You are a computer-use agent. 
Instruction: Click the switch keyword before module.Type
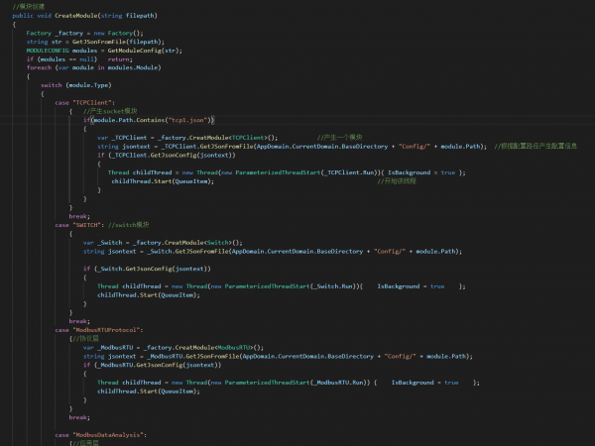[52, 85]
